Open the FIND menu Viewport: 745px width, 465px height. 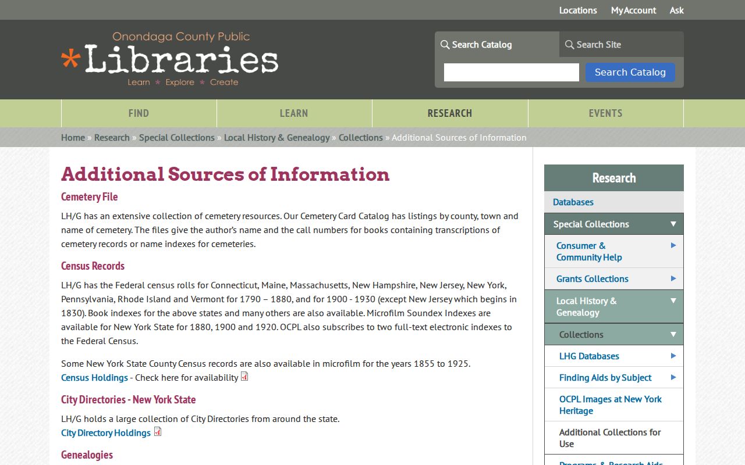click(139, 113)
